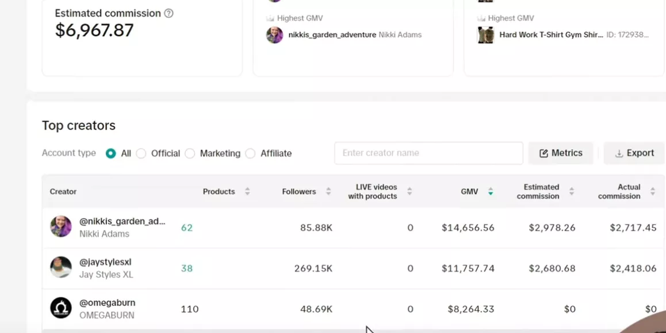Image resolution: width=666 pixels, height=333 pixels.
Task: Open 38 products link for Jay Styles XL
Action: tap(187, 269)
